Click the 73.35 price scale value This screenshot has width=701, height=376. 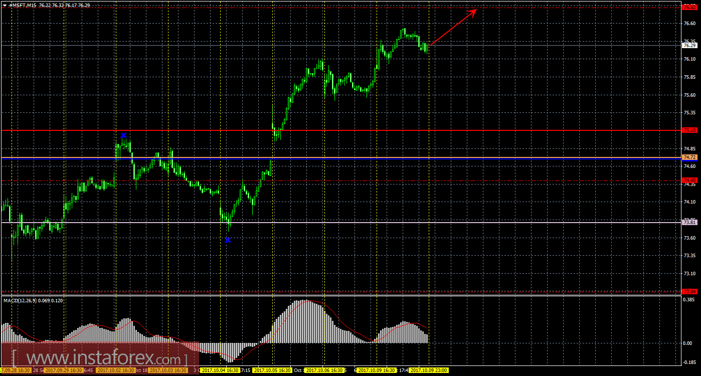click(x=689, y=256)
